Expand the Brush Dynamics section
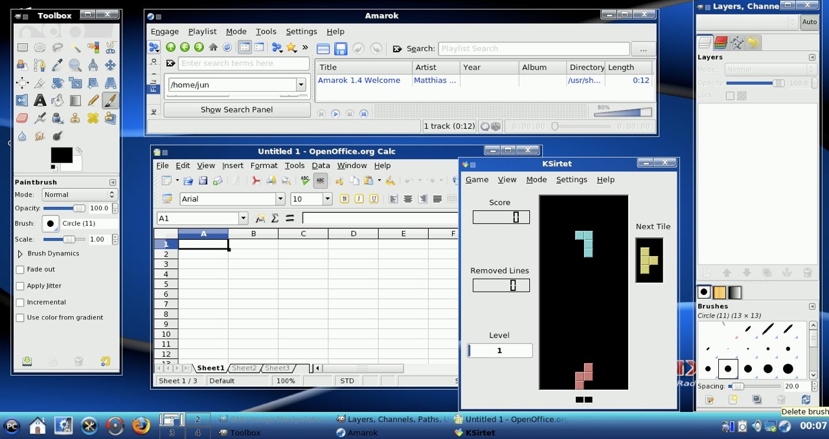Screen dimensions: 829x439 point(19,254)
